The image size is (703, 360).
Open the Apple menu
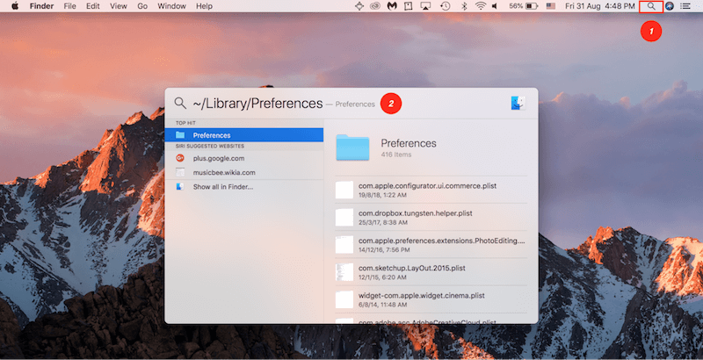pos(14,6)
